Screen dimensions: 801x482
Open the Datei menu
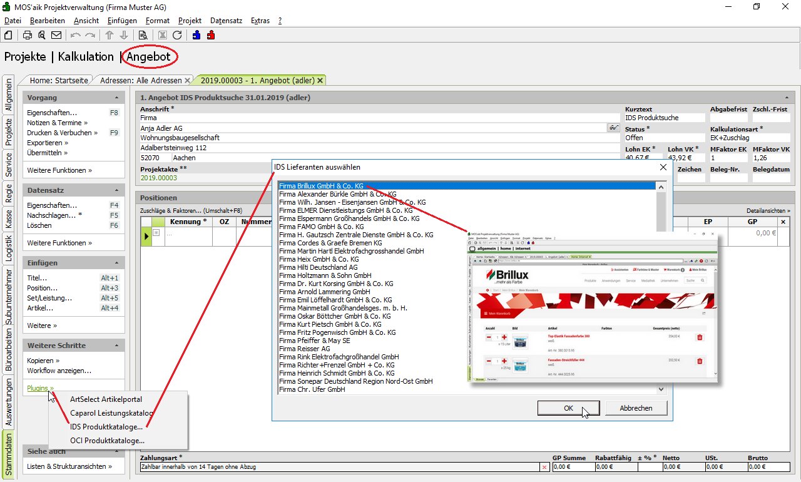click(13, 21)
